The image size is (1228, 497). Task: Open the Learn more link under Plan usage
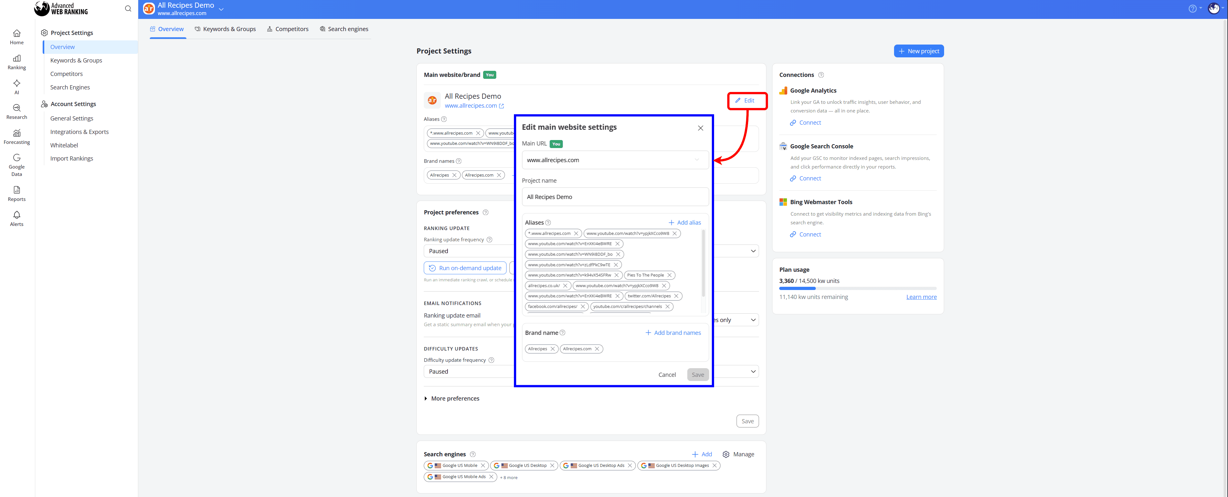[921, 297]
